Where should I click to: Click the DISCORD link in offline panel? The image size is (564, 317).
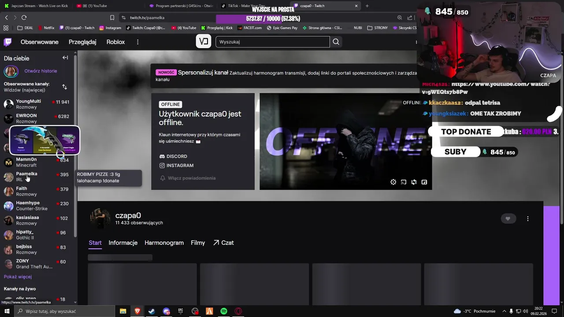point(173,156)
